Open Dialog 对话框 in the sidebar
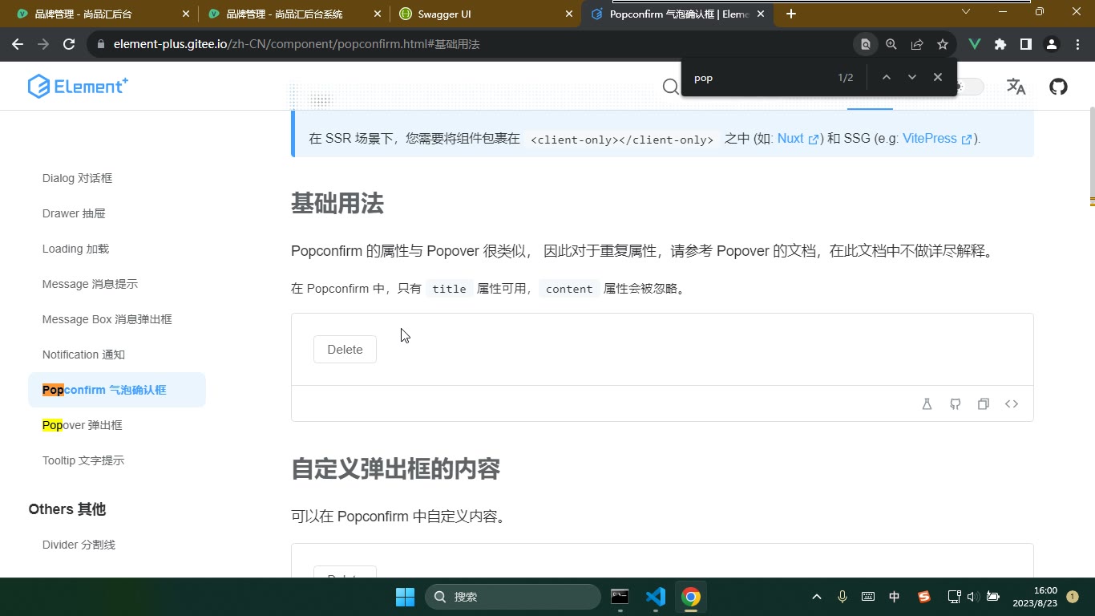This screenshot has height=616, width=1095. (77, 178)
